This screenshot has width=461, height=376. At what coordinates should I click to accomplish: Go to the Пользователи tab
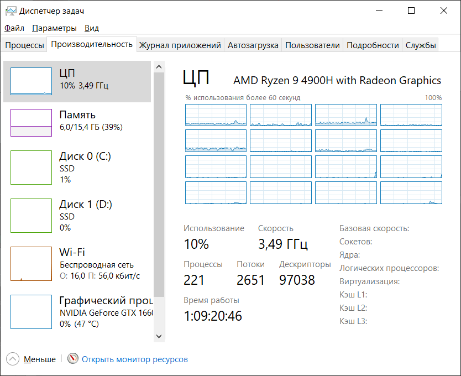tap(312, 45)
